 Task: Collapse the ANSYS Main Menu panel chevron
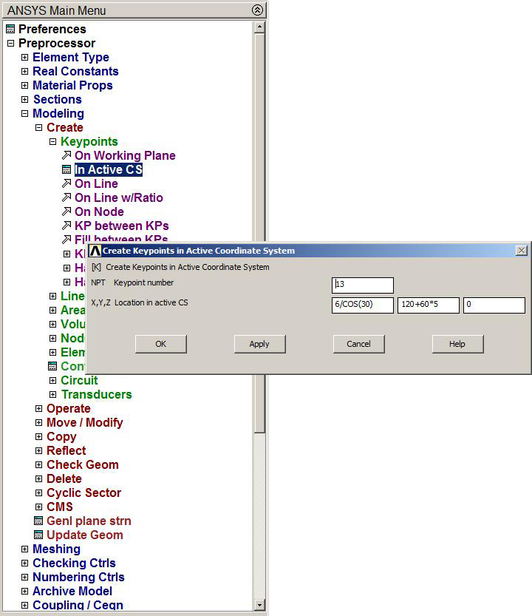point(256,10)
